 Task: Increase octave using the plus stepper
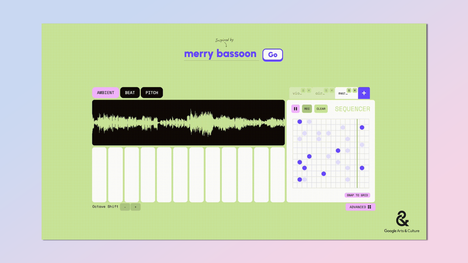[x=135, y=206]
